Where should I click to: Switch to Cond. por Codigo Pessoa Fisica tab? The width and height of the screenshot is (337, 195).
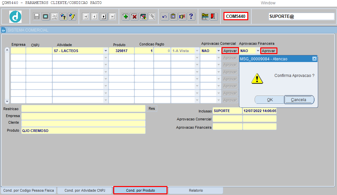pyautogui.click(x=28, y=190)
